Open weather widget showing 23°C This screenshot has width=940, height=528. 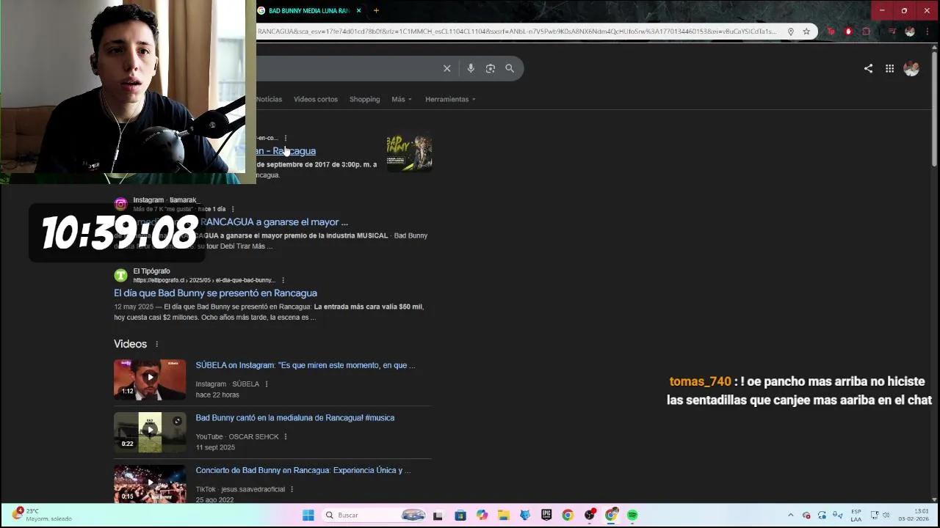(x=44, y=515)
